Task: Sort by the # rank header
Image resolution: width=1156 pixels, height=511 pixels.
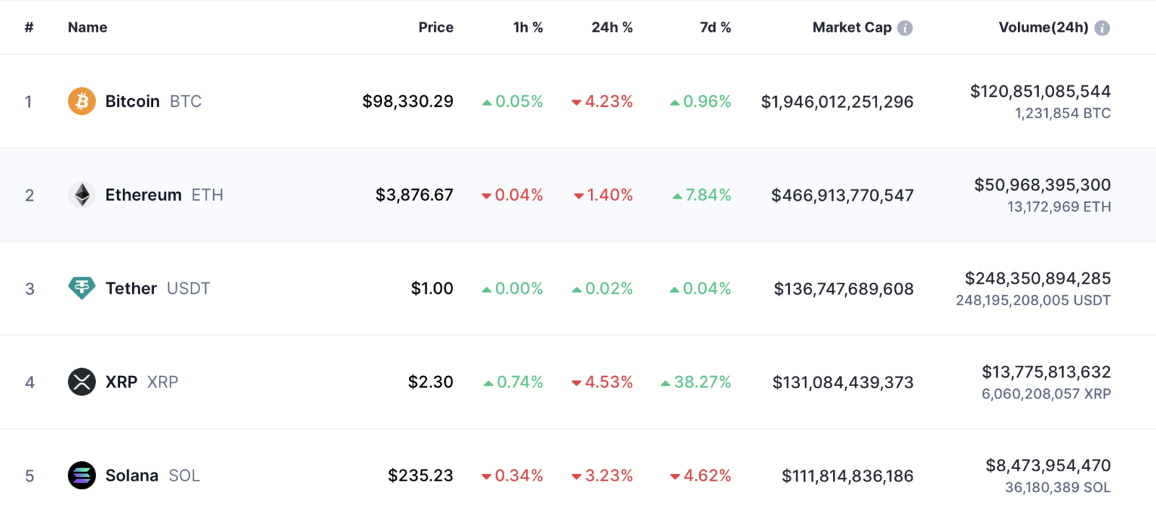Action: click(x=29, y=27)
